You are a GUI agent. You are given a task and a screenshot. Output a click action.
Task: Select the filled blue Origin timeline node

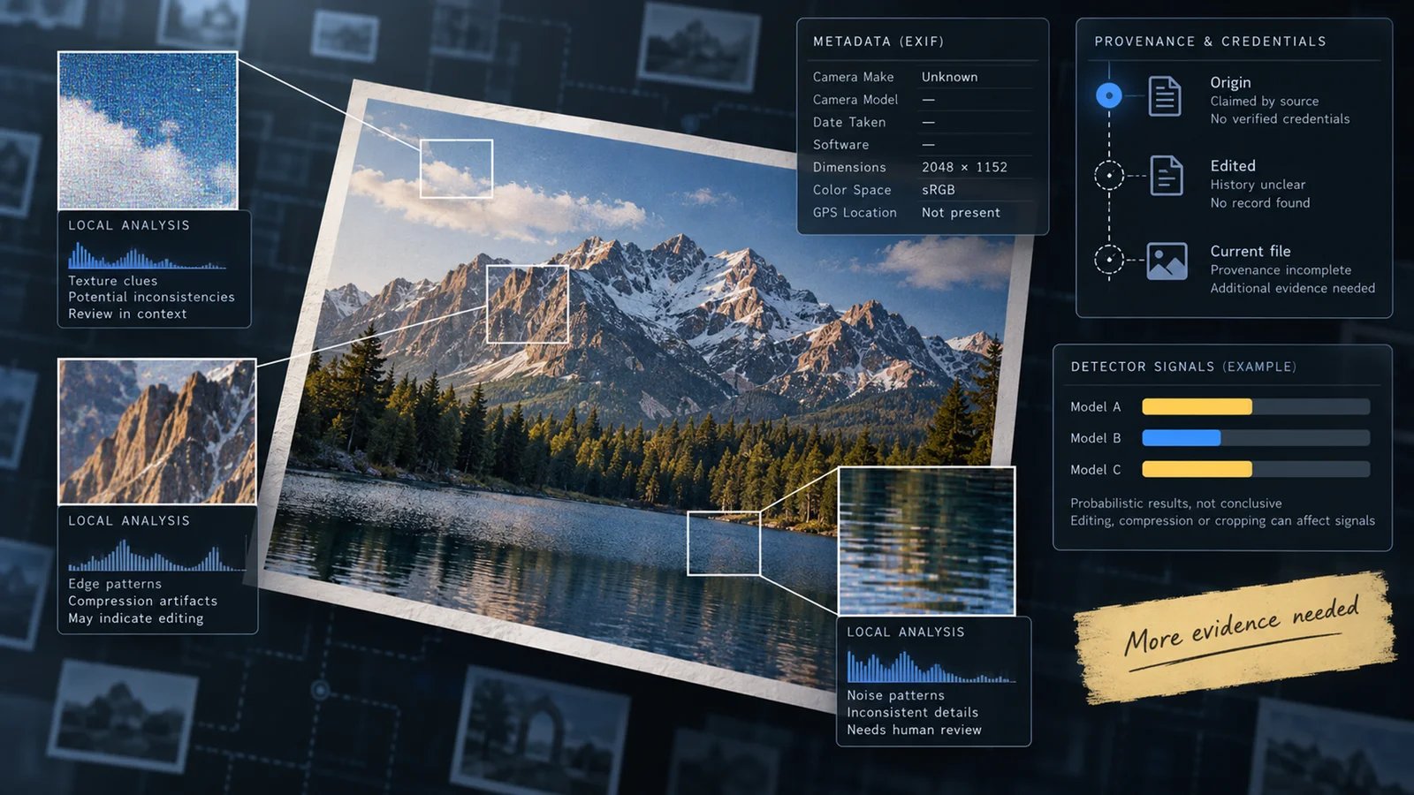(x=1109, y=95)
